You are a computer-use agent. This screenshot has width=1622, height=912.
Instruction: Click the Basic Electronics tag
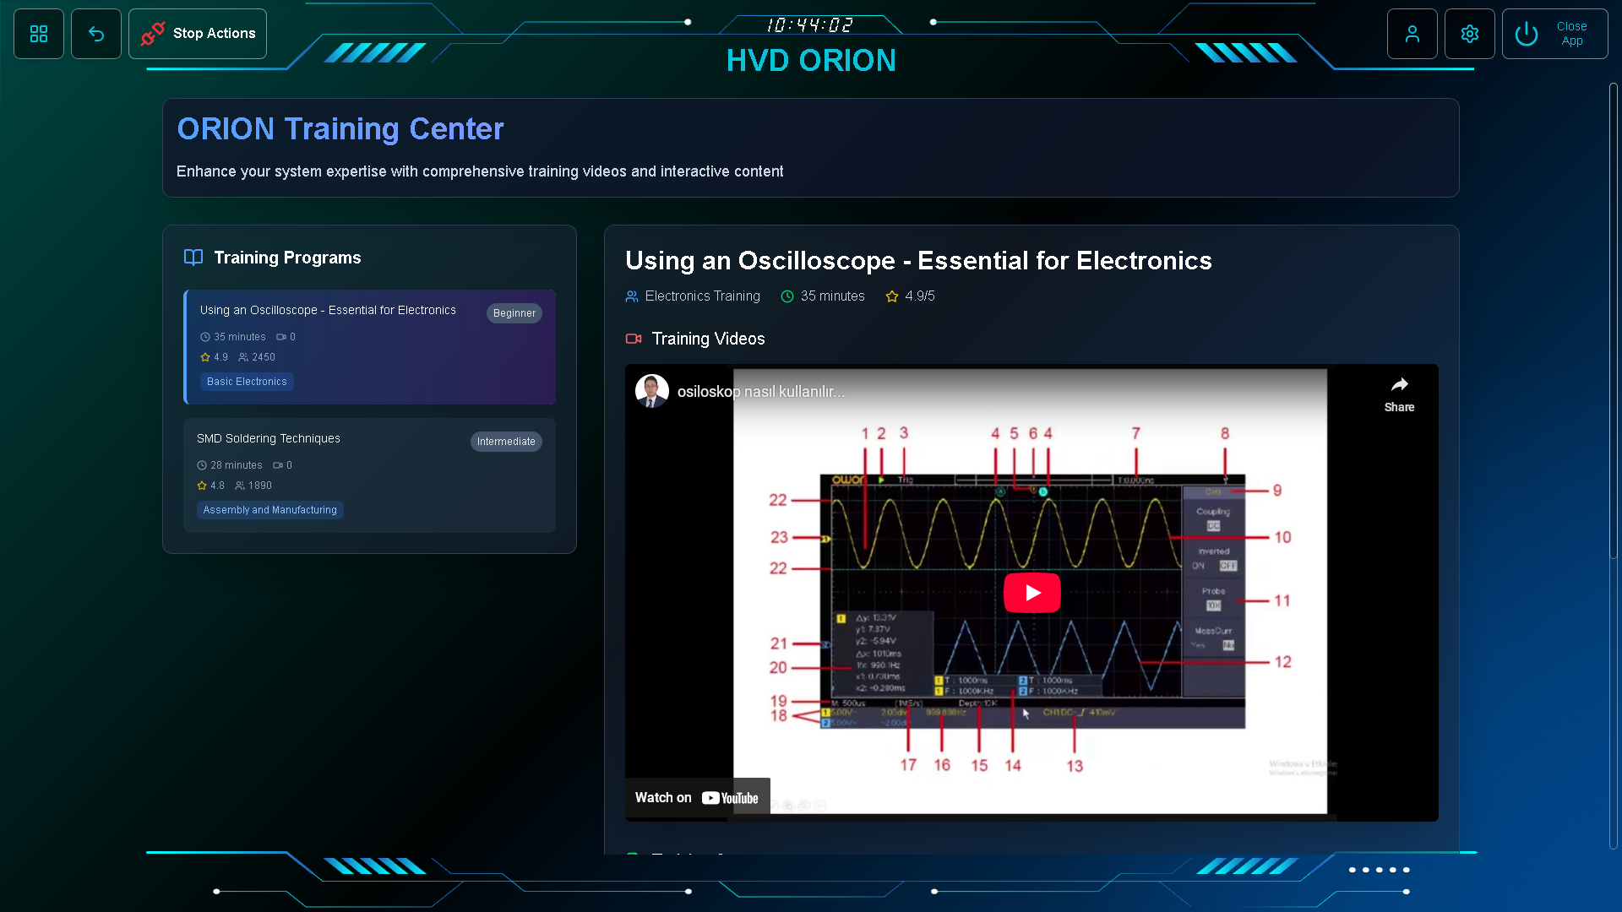pyautogui.click(x=246, y=381)
